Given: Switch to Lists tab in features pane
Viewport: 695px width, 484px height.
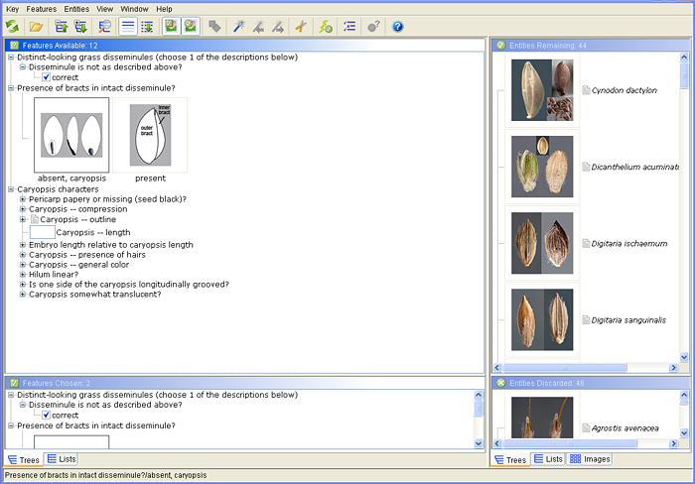Looking at the screenshot, I should (x=62, y=459).
